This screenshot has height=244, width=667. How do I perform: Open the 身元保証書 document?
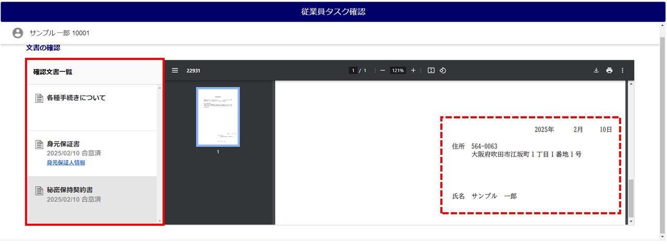63,144
